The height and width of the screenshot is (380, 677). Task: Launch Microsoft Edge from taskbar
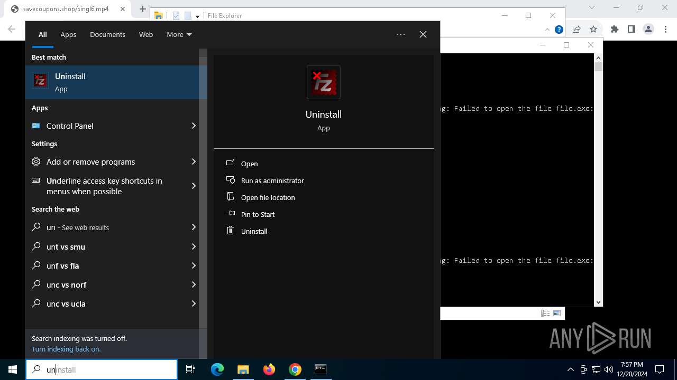(217, 369)
